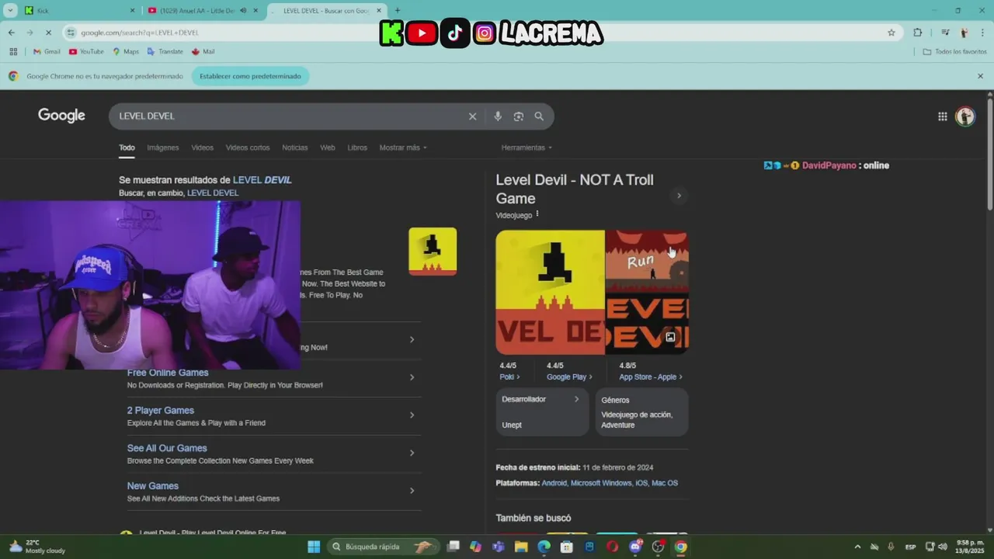Bookmark this page with the star icon
This screenshot has width=994, height=559.
pyautogui.click(x=891, y=33)
